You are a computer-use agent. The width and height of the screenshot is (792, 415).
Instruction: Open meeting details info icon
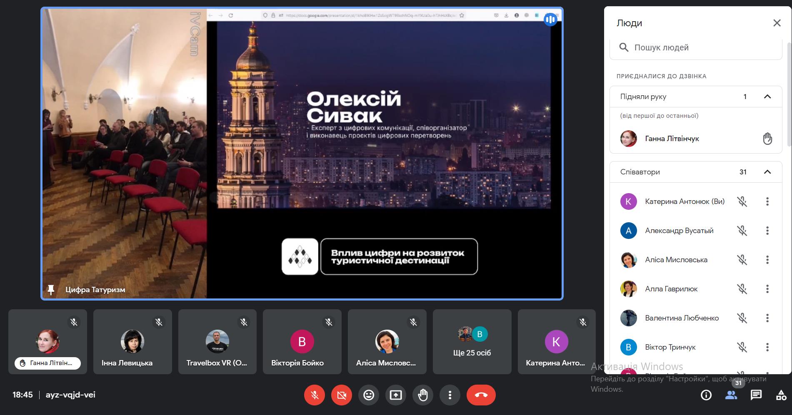(706, 395)
